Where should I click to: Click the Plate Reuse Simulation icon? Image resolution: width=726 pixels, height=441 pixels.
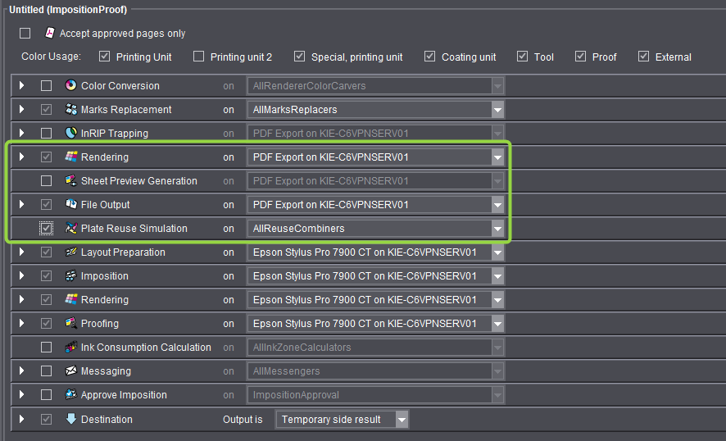70,229
